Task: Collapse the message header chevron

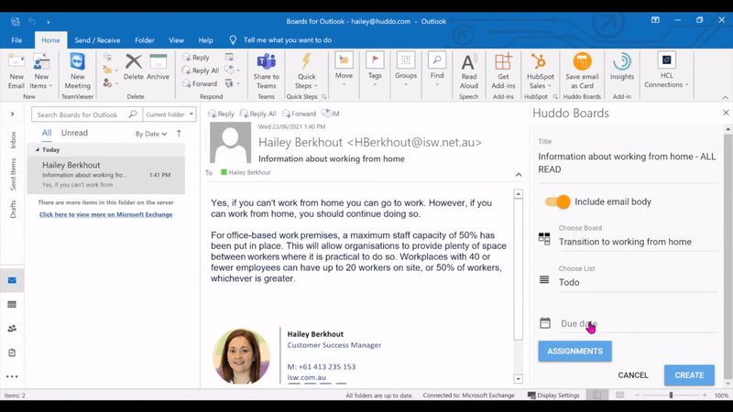Action: 519,175
